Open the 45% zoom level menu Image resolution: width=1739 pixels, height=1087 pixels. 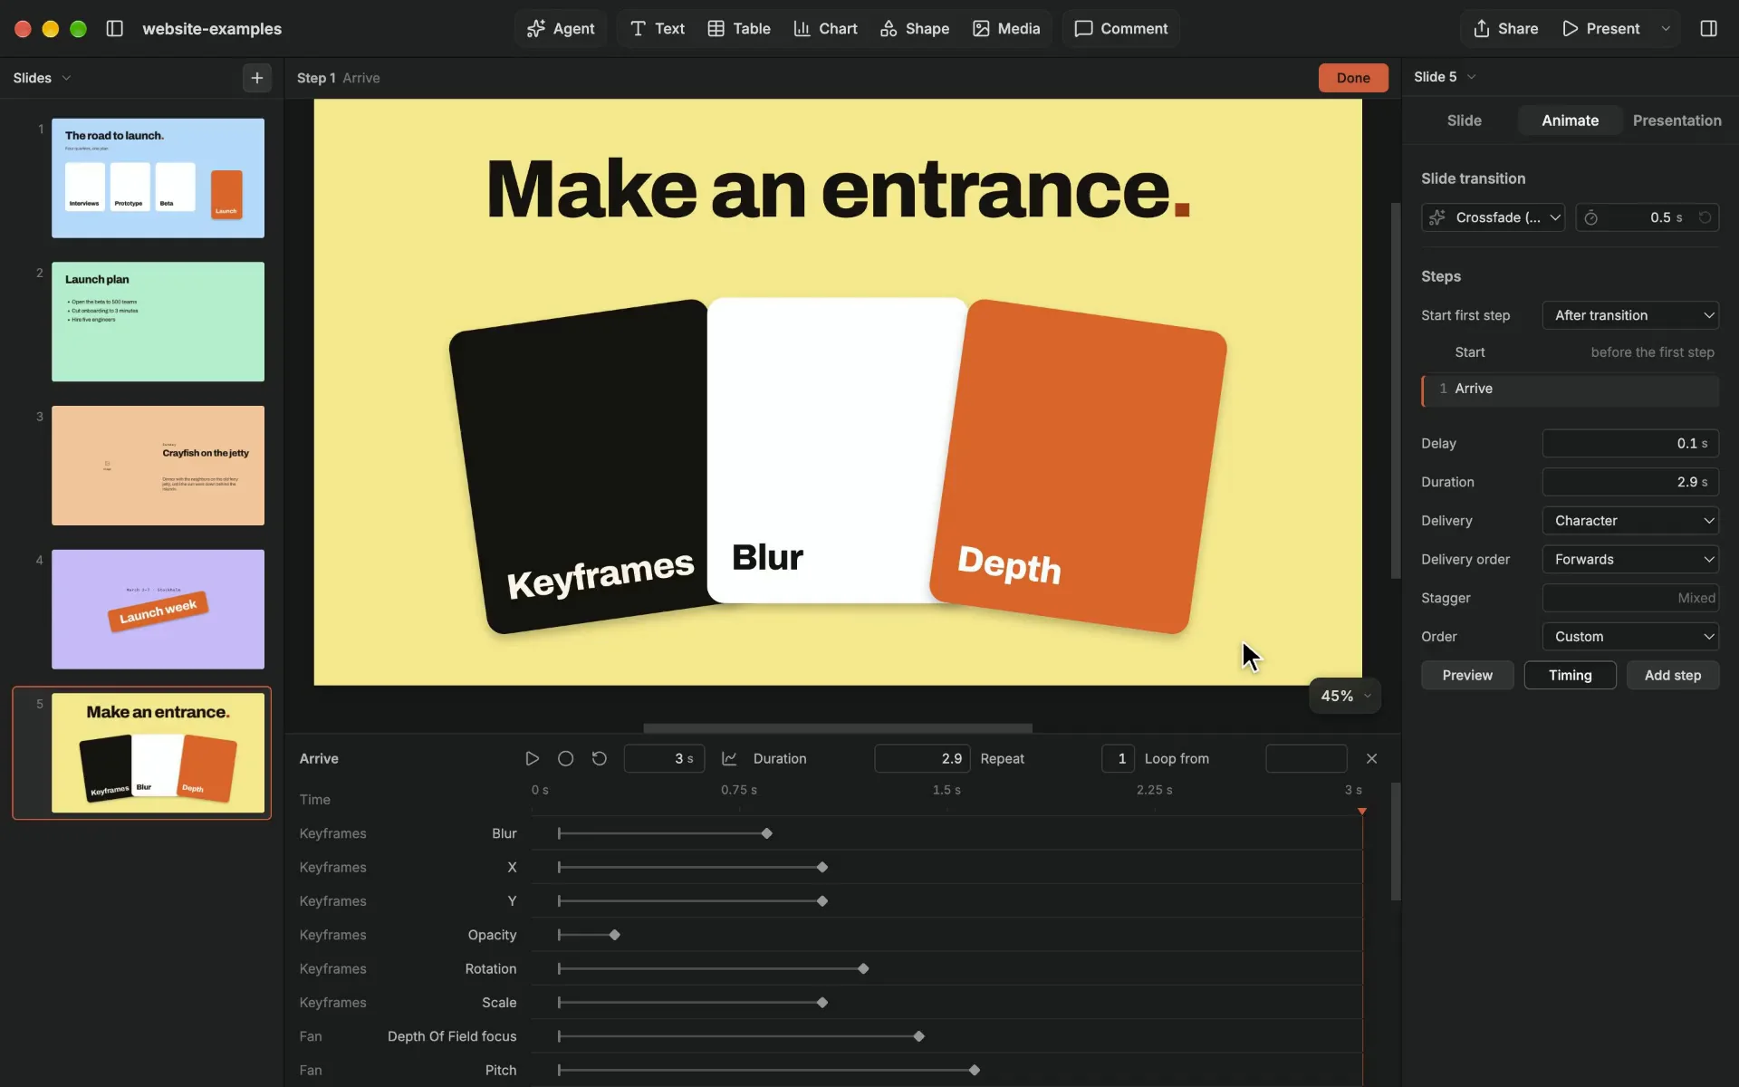coord(1345,696)
